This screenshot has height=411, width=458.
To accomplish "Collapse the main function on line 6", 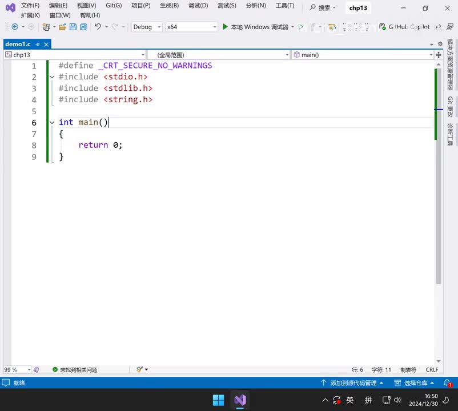I will point(52,123).
